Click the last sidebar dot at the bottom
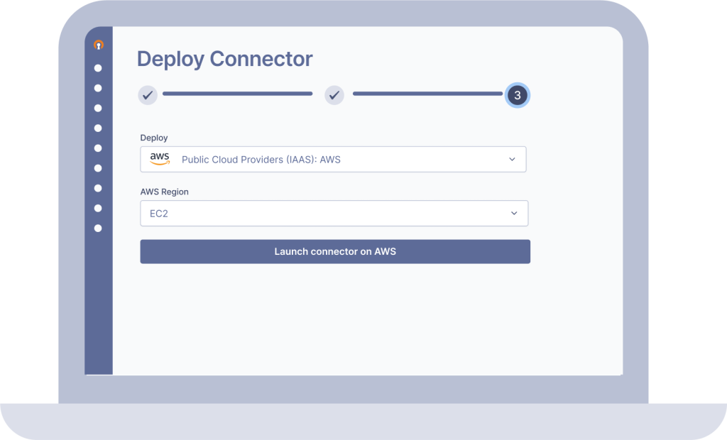The height and width of the screenshot is (440, 727). tap(98, 228)
